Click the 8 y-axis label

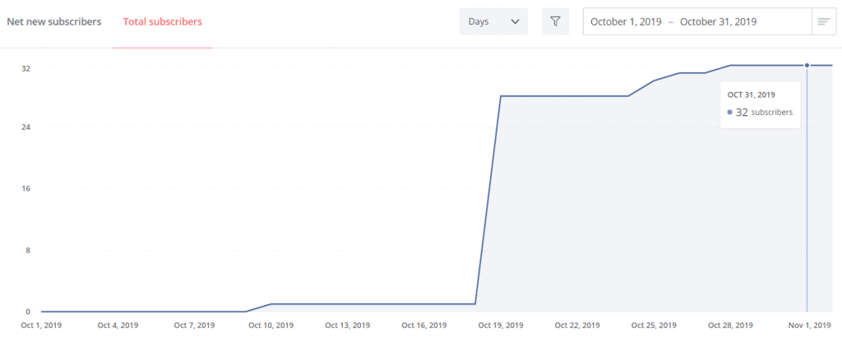click(27, 250)
